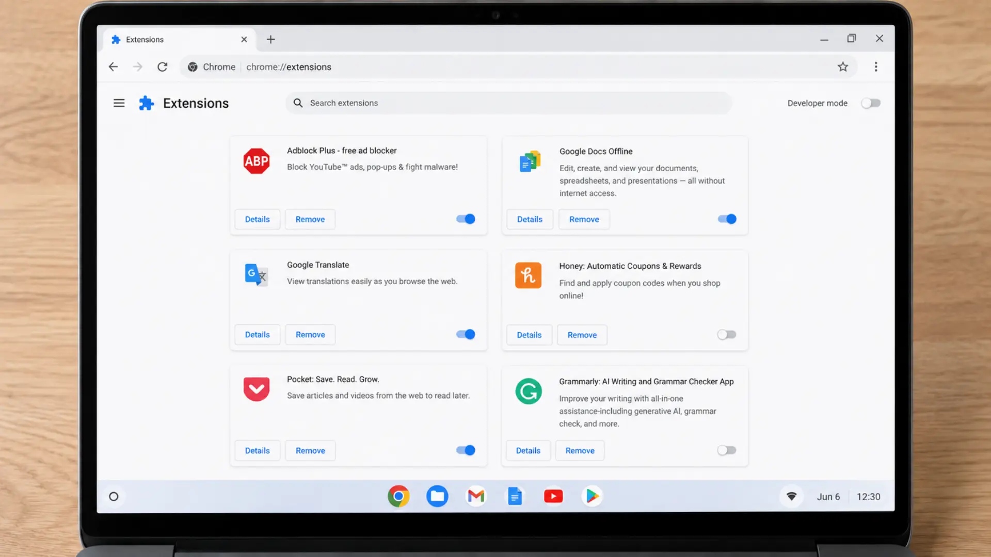
Task: Enable the Grammarly extension toggle
Action: (x=726, y=450)
